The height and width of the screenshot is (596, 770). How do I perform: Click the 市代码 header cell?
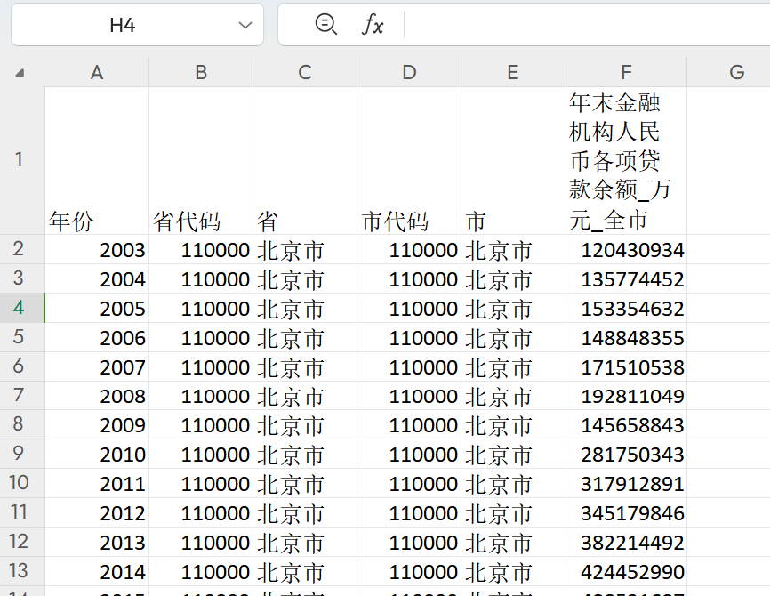pos(409,161)
